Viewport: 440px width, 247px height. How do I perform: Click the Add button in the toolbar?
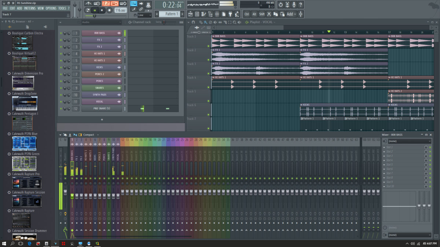pos(290,14)
